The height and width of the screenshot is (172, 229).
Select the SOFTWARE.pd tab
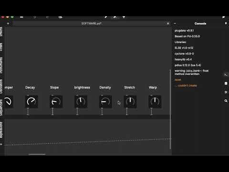tap(91, 23)
